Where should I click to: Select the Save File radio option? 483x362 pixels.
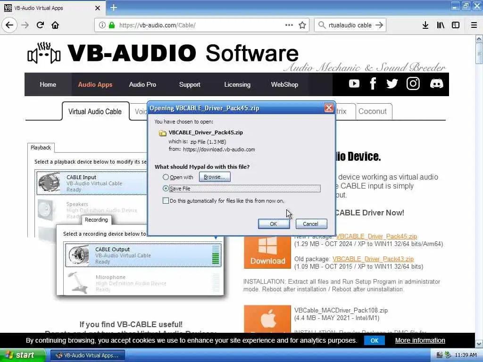166,188
